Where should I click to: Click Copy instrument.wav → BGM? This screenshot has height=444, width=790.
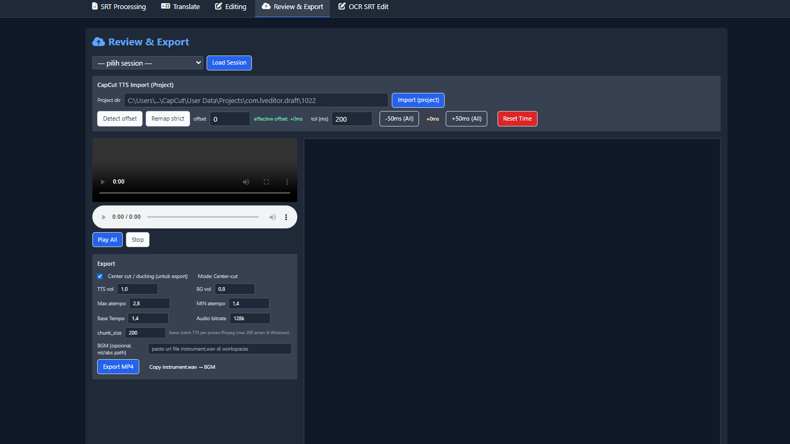(183, 367)
